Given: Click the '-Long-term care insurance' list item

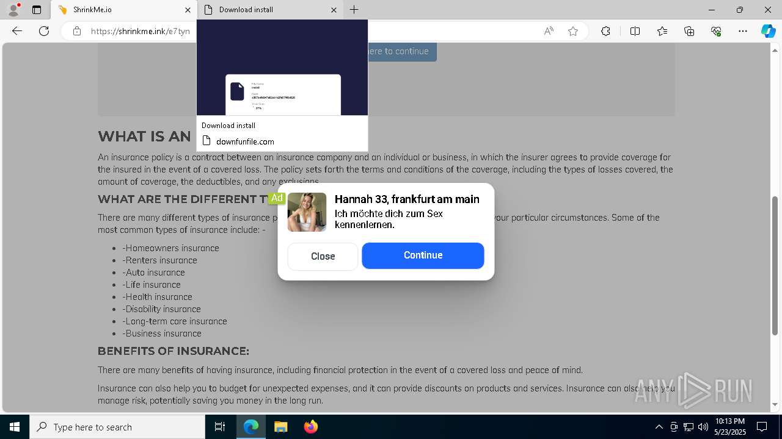Looking at the screenshot, I should coord(175,321).
